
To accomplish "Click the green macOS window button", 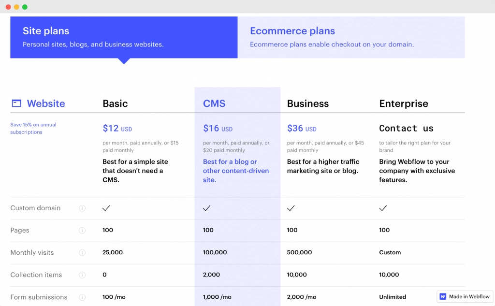I will [x=25, y=7].
